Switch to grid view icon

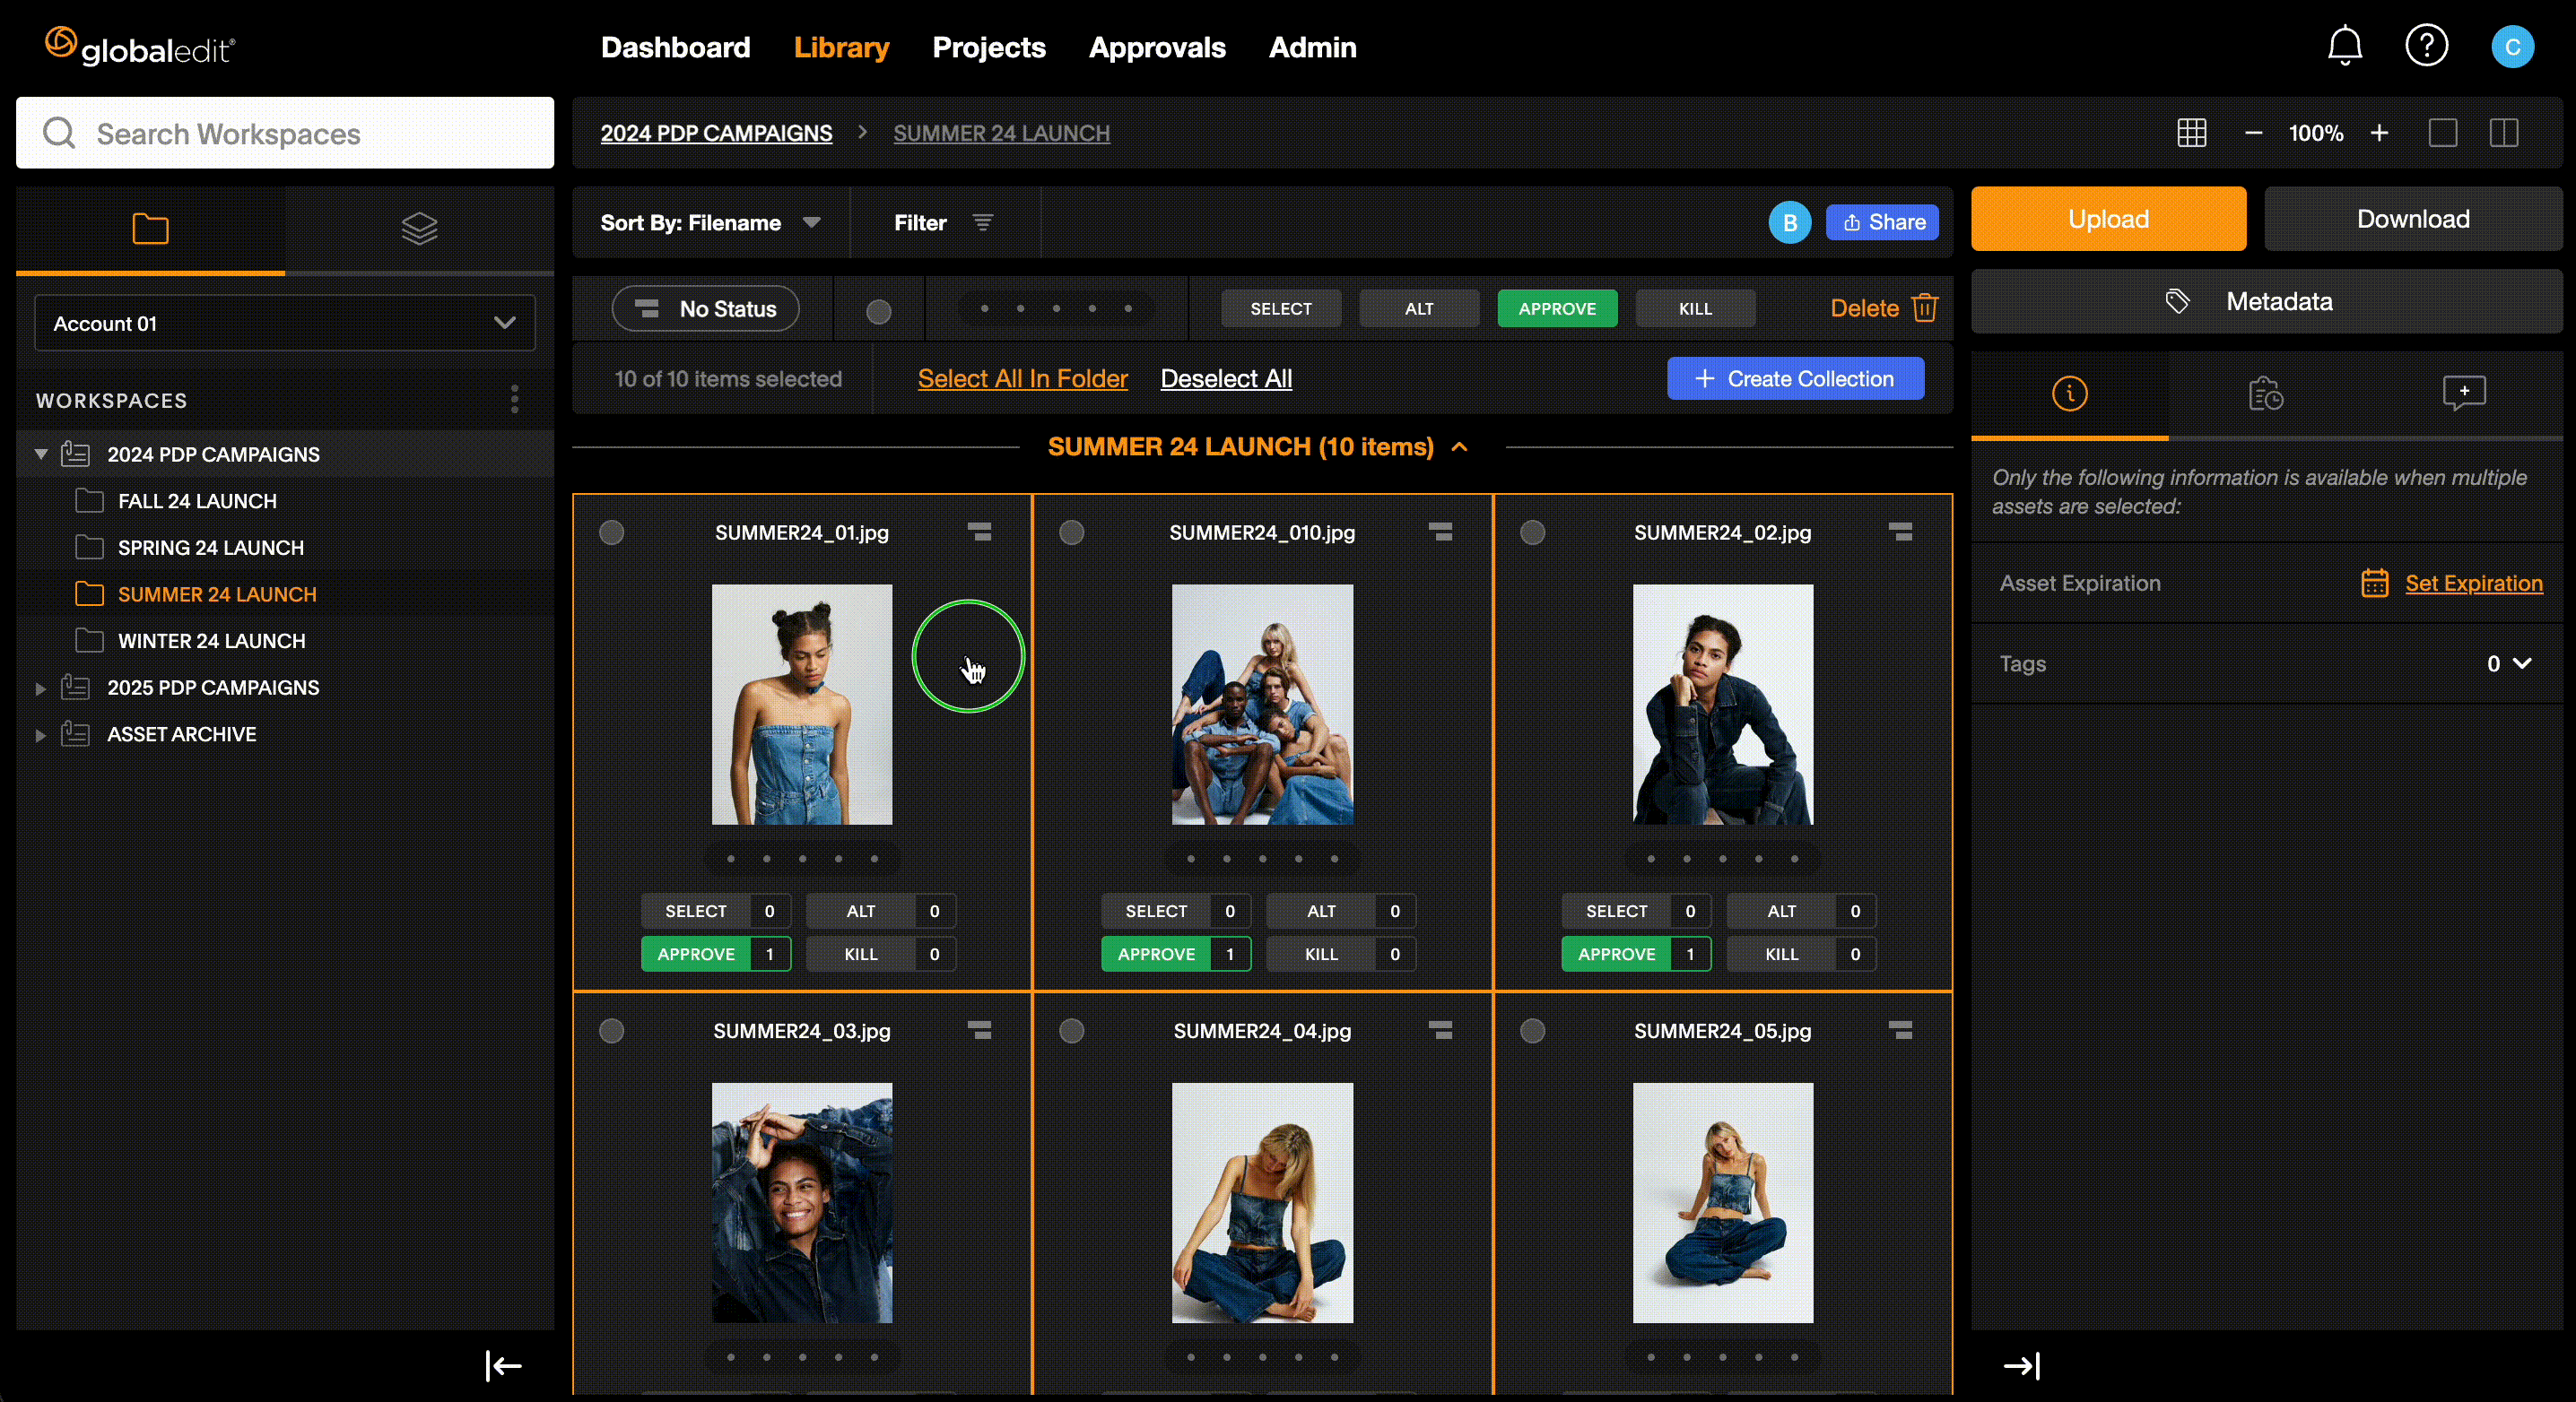(x=2191, y=133)
